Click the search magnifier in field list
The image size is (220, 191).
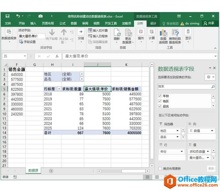coord(213,87)
